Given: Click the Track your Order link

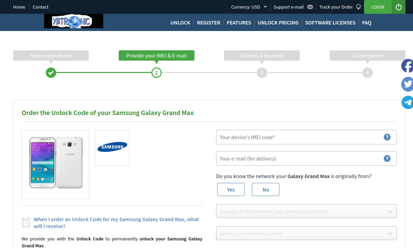Looking at the screenshot, I should tap(336, 7).
